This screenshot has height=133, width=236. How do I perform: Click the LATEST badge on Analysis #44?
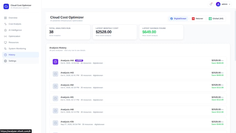click(x=79, y=60)
